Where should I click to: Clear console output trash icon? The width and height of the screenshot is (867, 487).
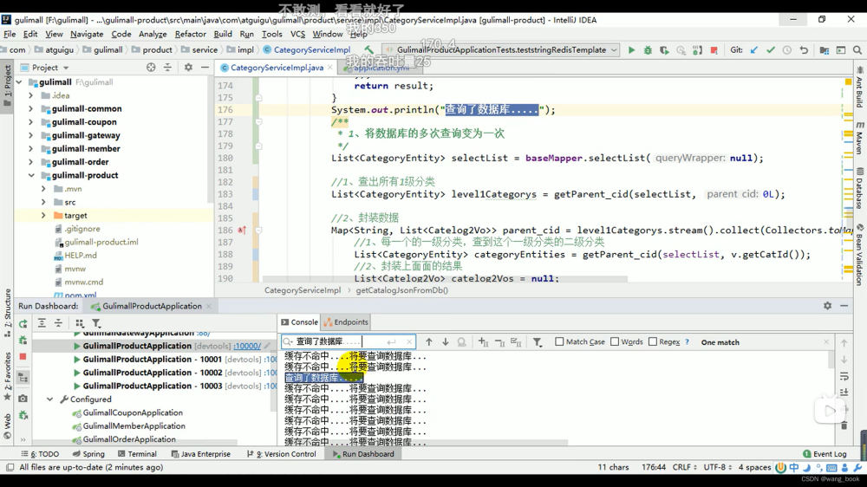coord(844,425)
